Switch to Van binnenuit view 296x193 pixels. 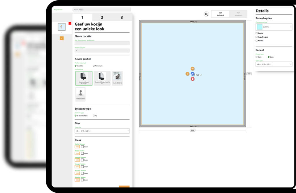[x=238, y=14]
